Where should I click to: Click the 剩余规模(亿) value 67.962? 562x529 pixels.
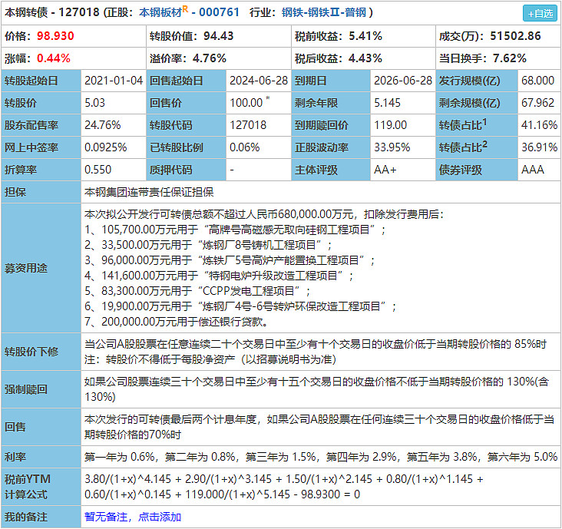[x=537, y=103]
